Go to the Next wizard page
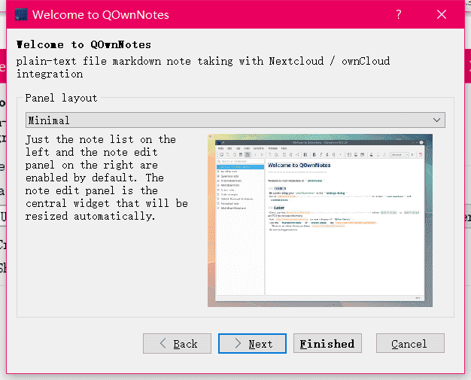The image size is (471, 380). click(252, 343)
